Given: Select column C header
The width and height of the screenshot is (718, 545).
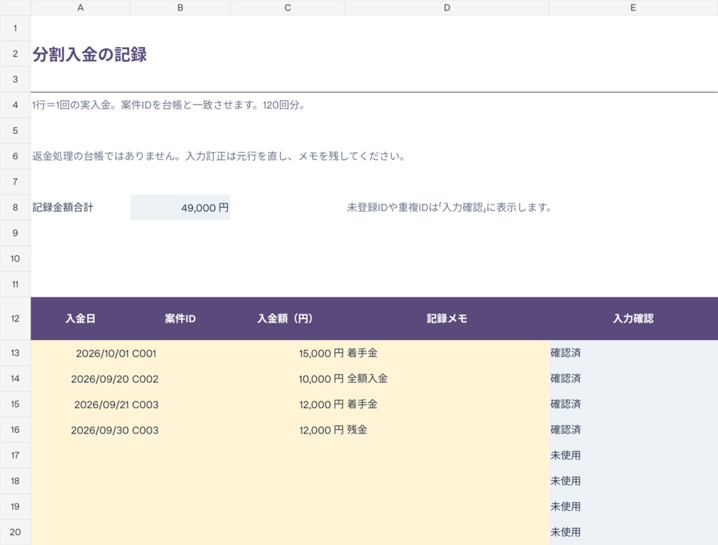Looking at the screenshot, I should click(x=287, y=8).
